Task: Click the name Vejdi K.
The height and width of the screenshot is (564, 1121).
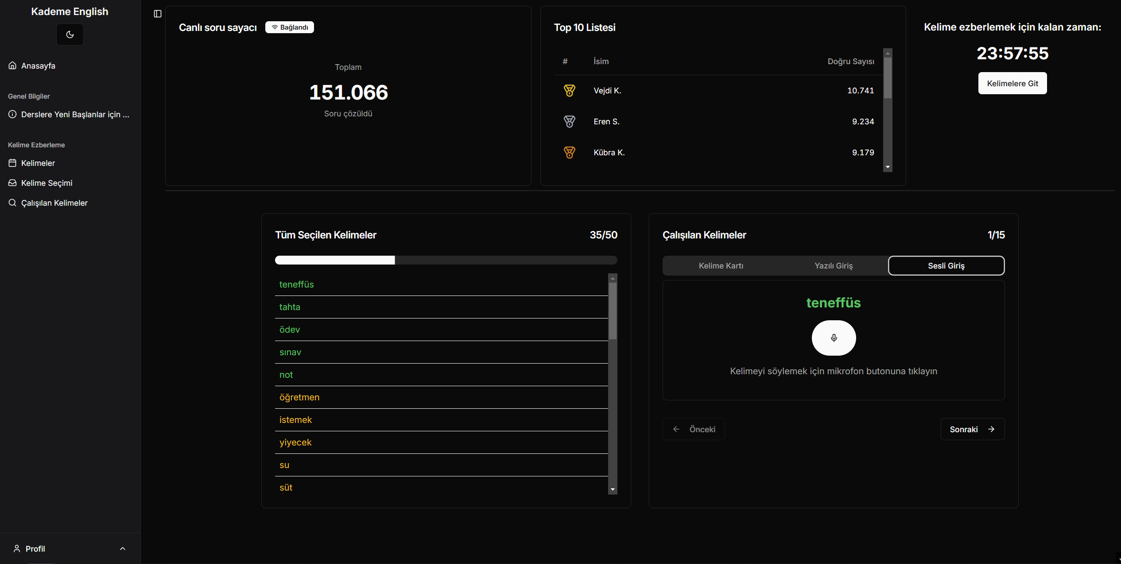Action: click(607, 91)
